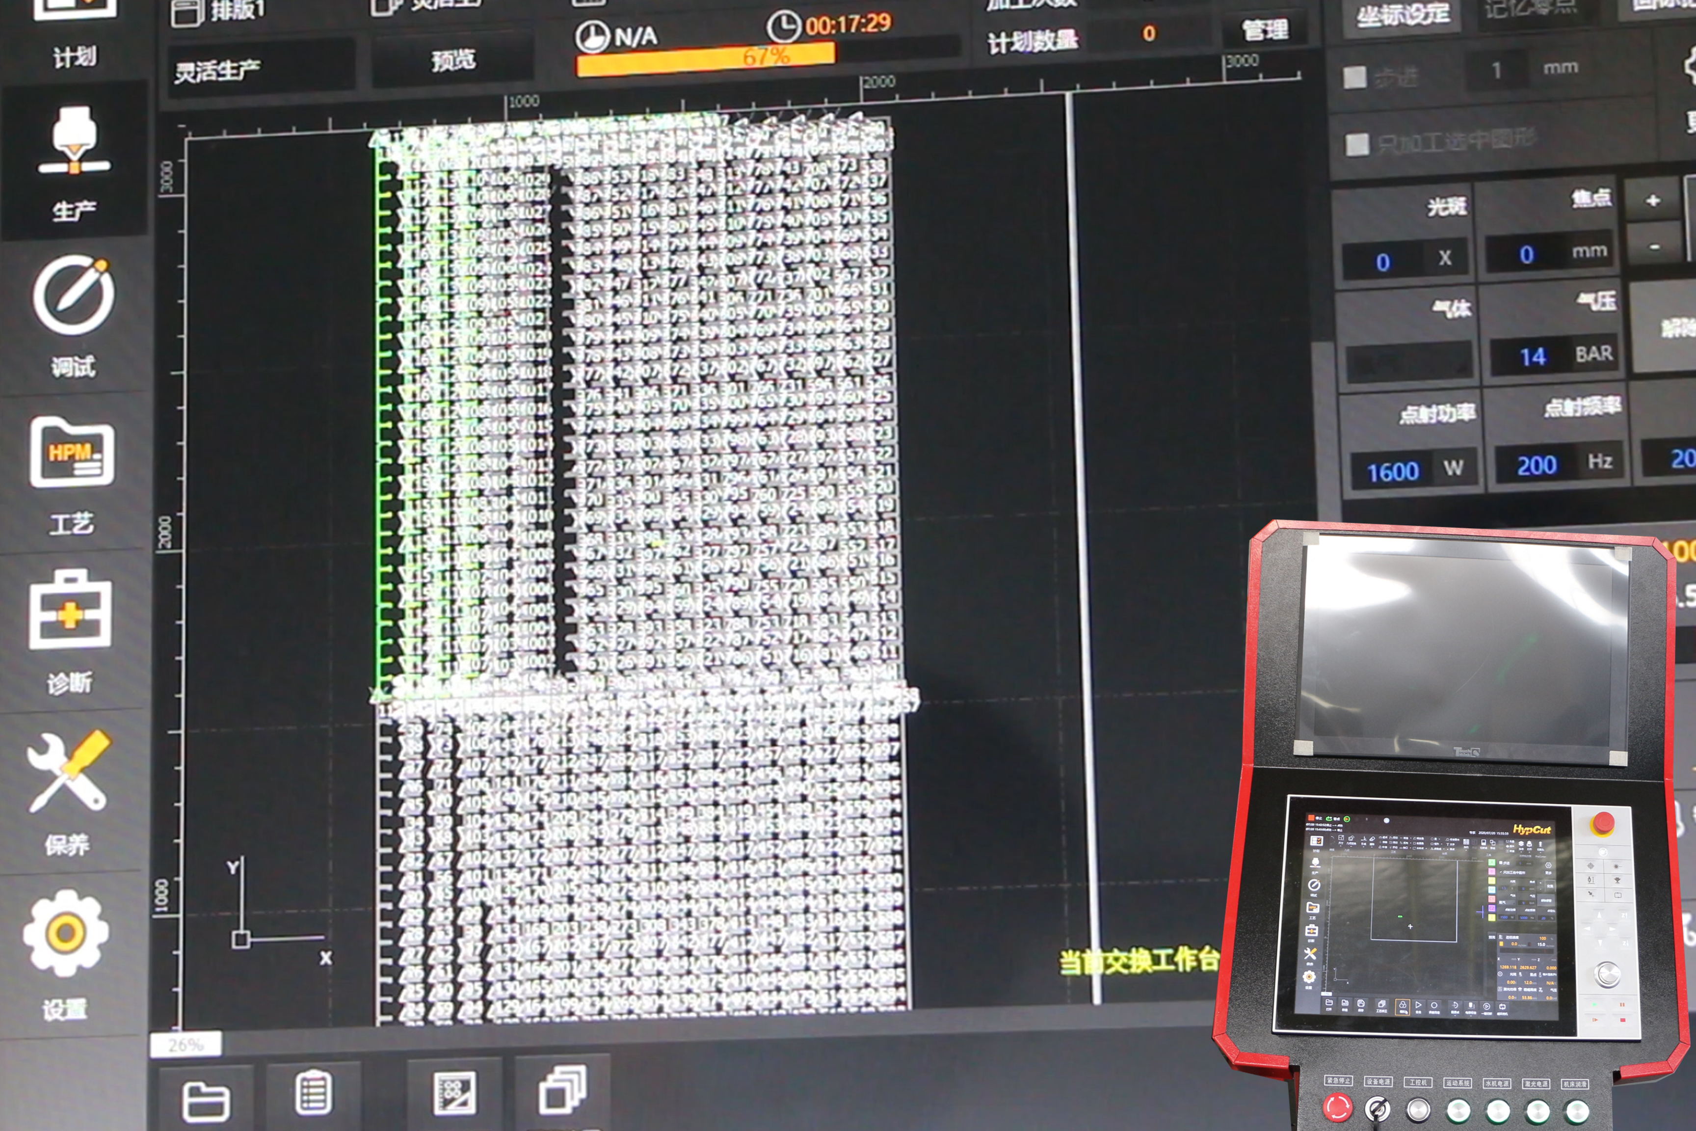The width and height of the screenshot is (1696, 1131).
Task: Open the 气体 gas selection box
Action: (1408, 361)
